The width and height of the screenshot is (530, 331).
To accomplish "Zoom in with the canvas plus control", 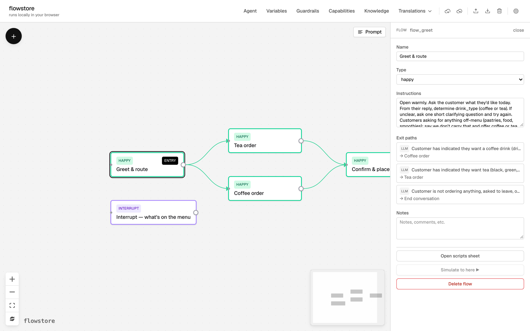I will click(x=12, y=279).
